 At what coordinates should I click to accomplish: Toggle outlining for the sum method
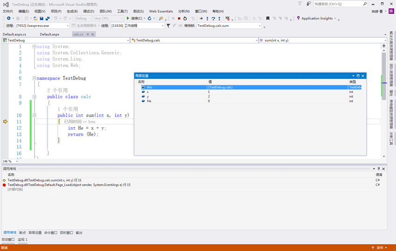[34, 116]
